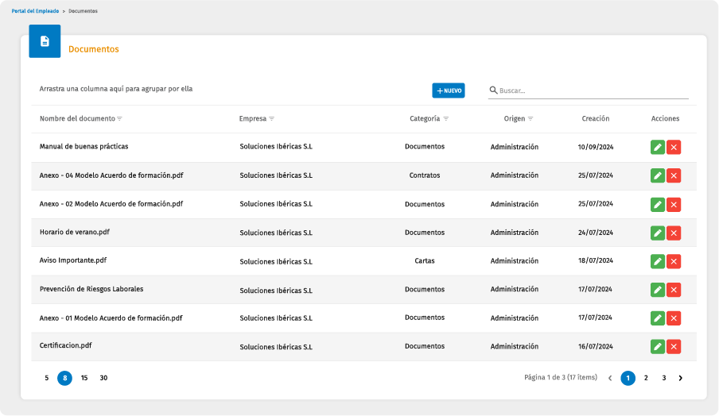
Task: Set page size to 5 items
Action: pyautogui.click(x=47, y=378)
